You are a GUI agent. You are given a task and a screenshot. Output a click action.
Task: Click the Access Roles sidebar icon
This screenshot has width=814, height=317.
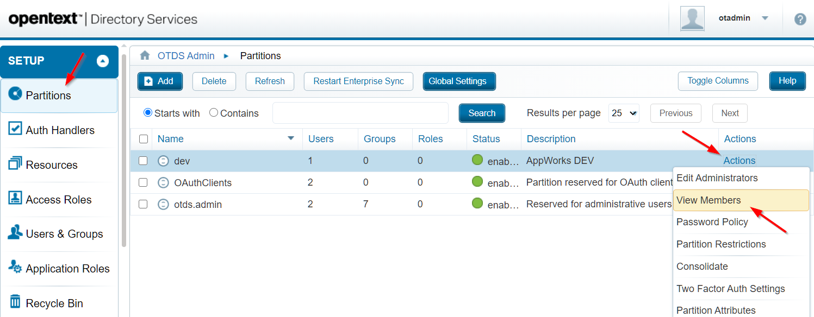pyautogui.click(x=15, y=199)
